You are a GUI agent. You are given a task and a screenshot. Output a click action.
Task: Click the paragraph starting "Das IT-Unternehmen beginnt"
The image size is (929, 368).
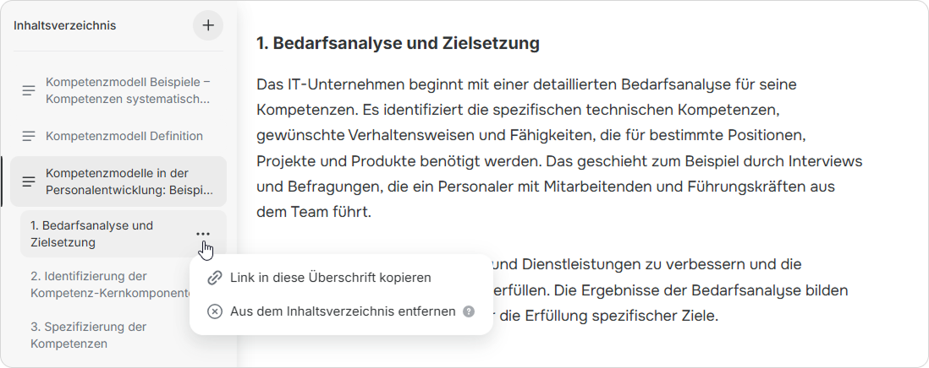point(558,148)
